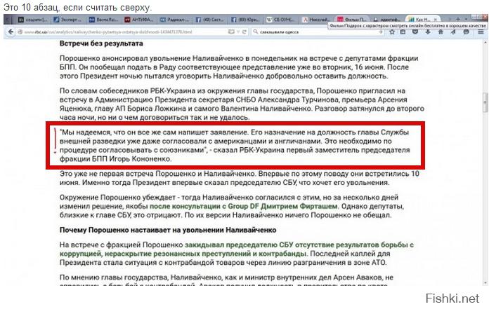Open link 'закидывал председателю СБУ отсутствие результатов'

pos(260,244)
